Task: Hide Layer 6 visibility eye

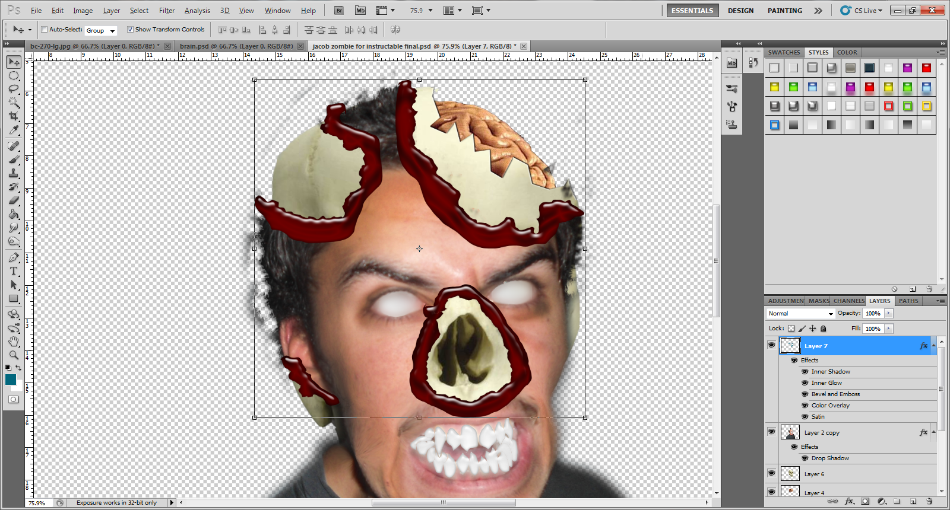Action: click(x=771, y=473)
